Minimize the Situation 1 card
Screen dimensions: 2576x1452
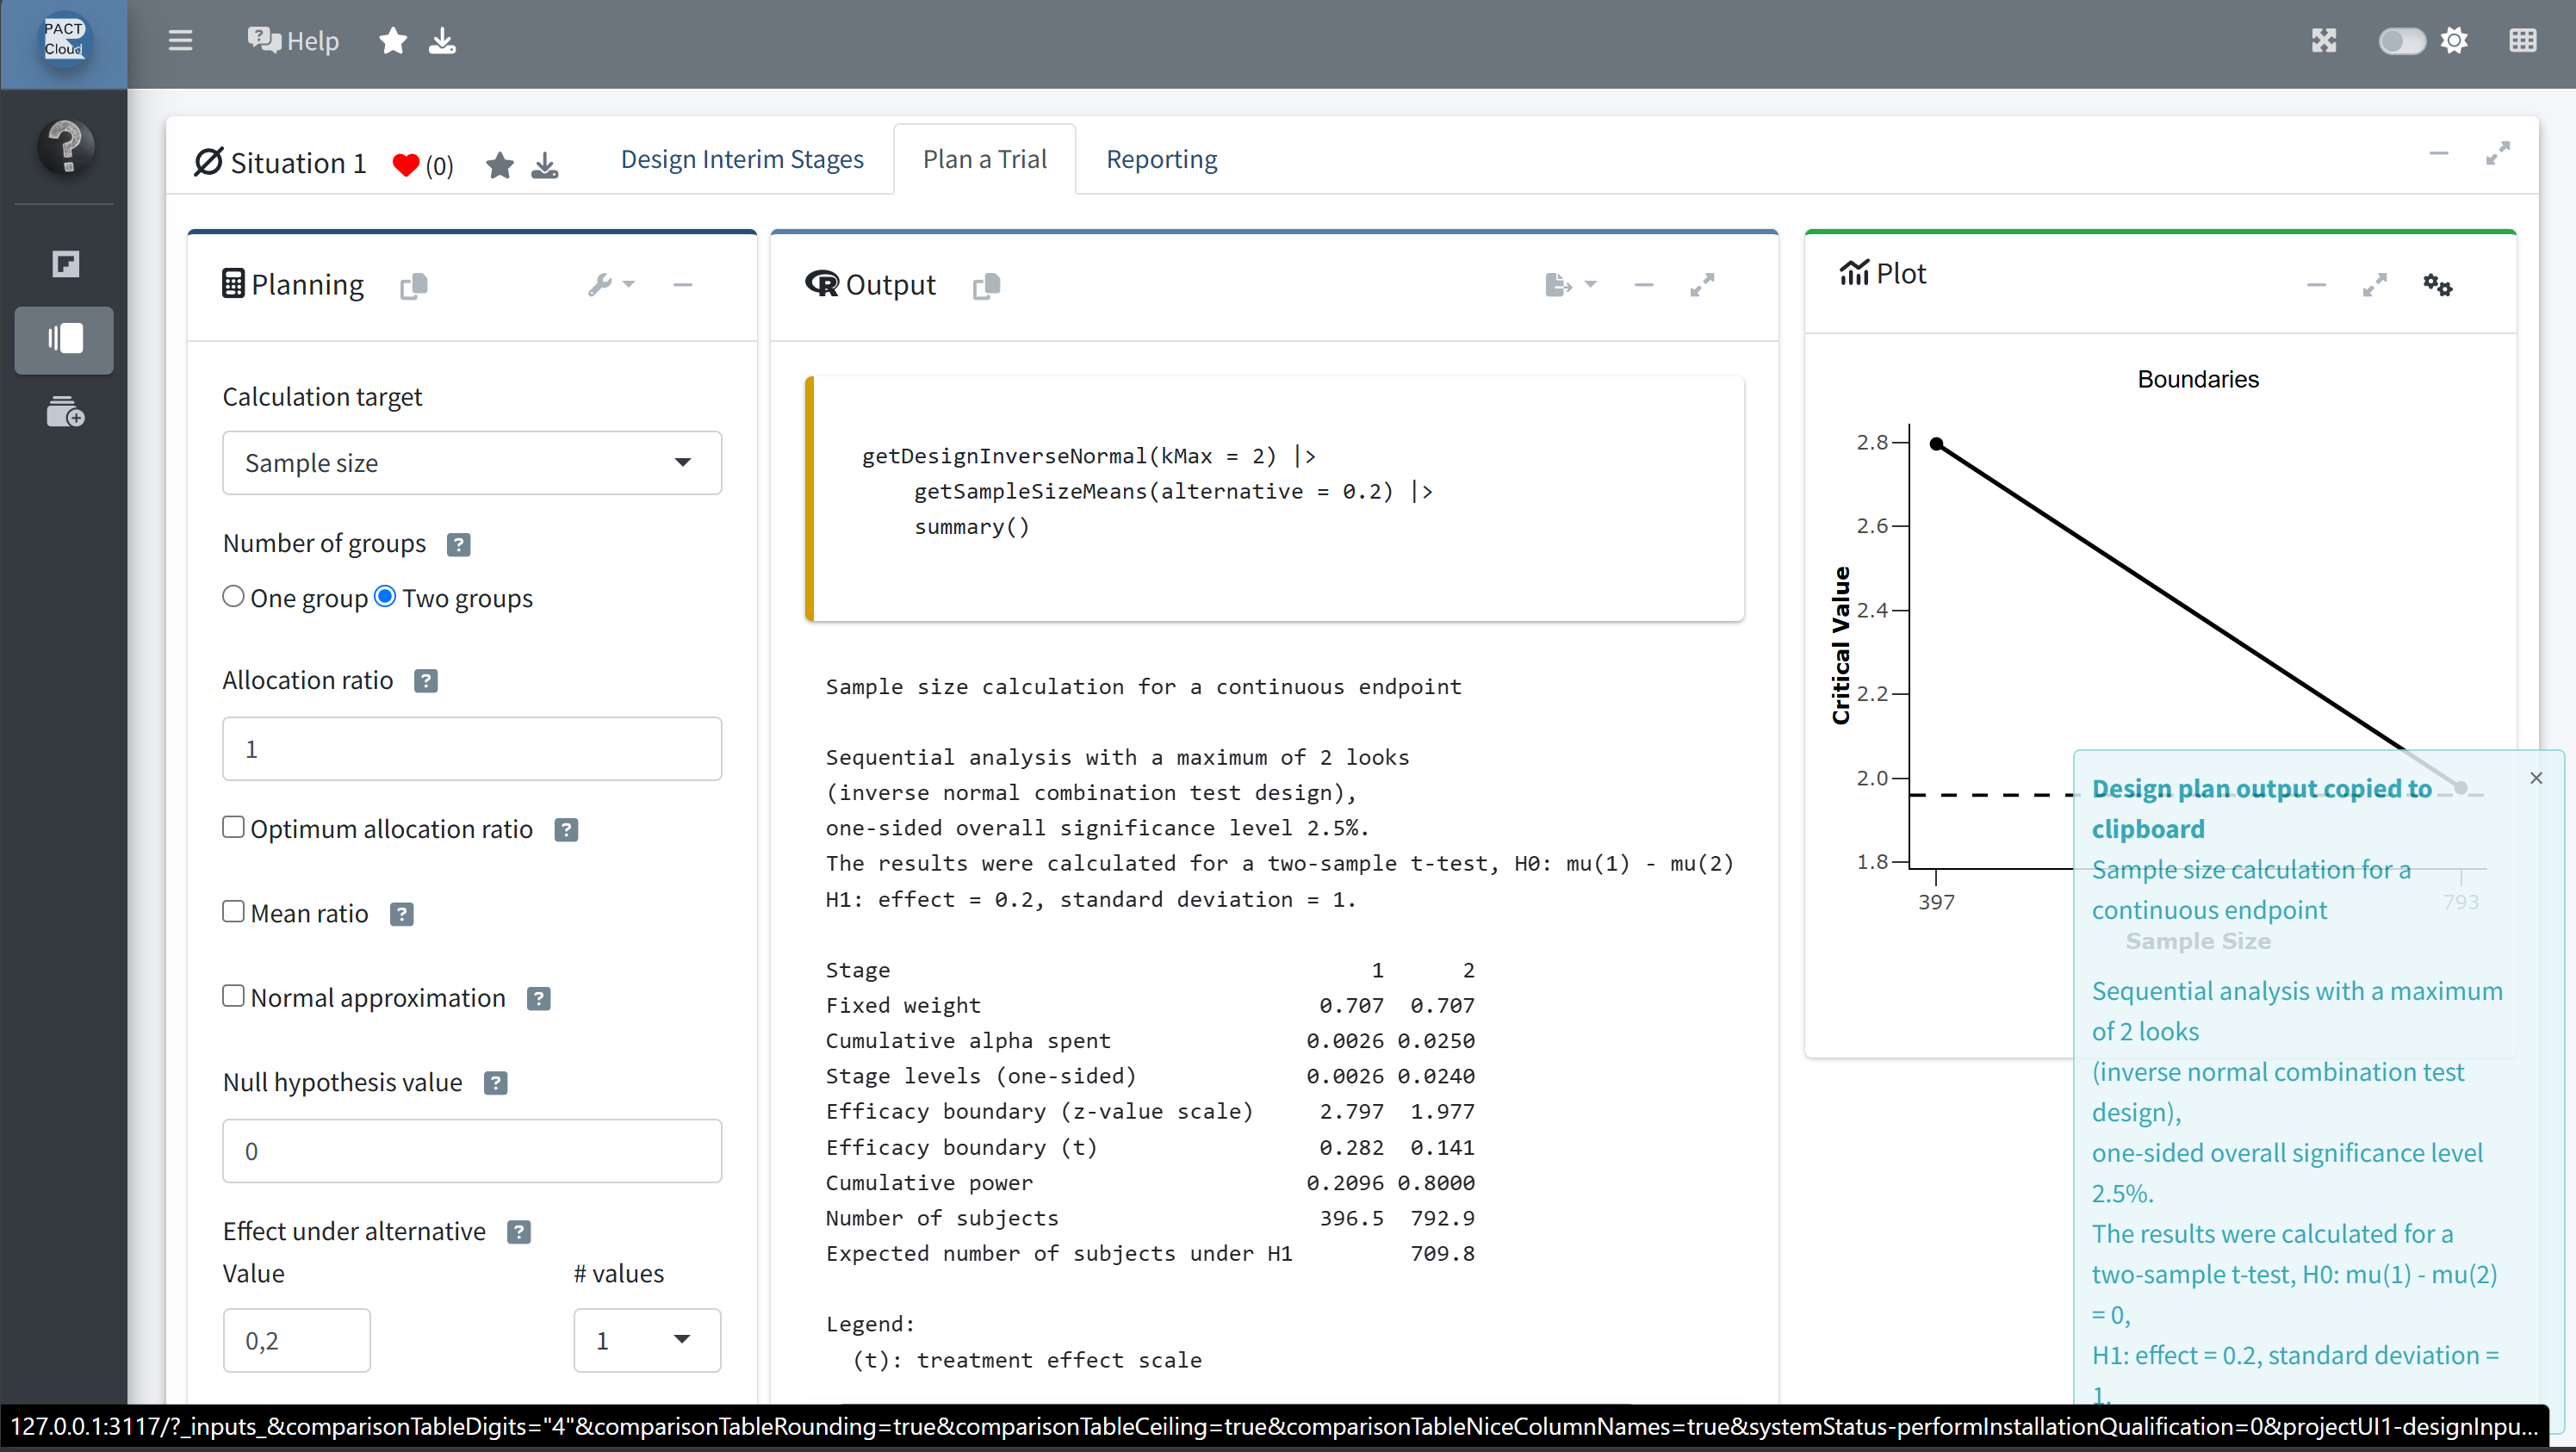(x=2438, y=153)
